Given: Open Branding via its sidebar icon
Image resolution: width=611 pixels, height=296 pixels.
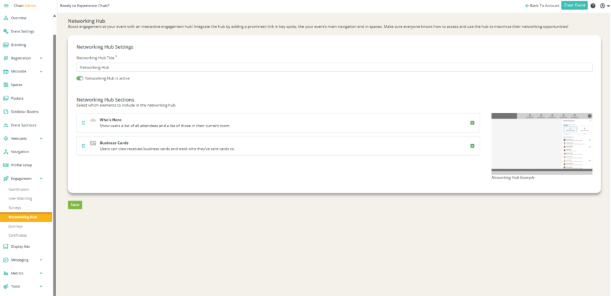Looking at the screenshot, I should tap(5, 45).
